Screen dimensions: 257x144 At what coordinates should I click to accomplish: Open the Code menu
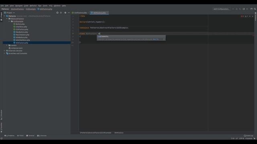26,6
